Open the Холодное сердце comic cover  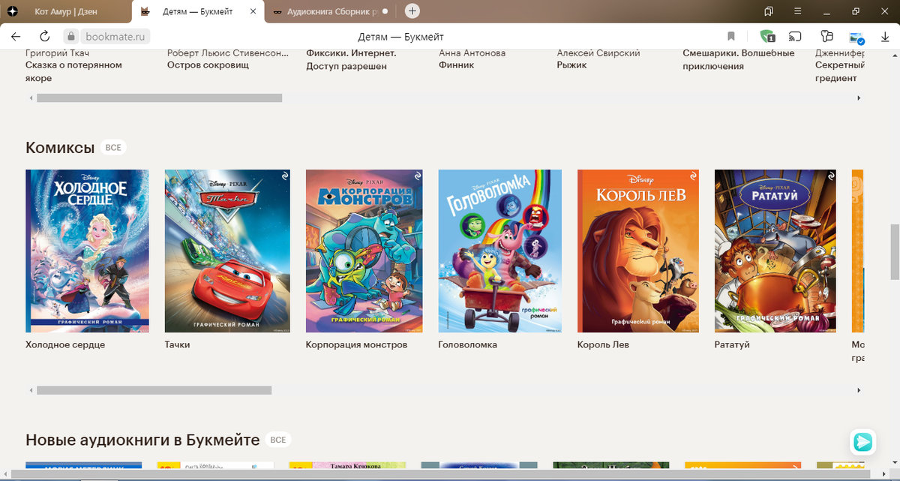[87, 251]
